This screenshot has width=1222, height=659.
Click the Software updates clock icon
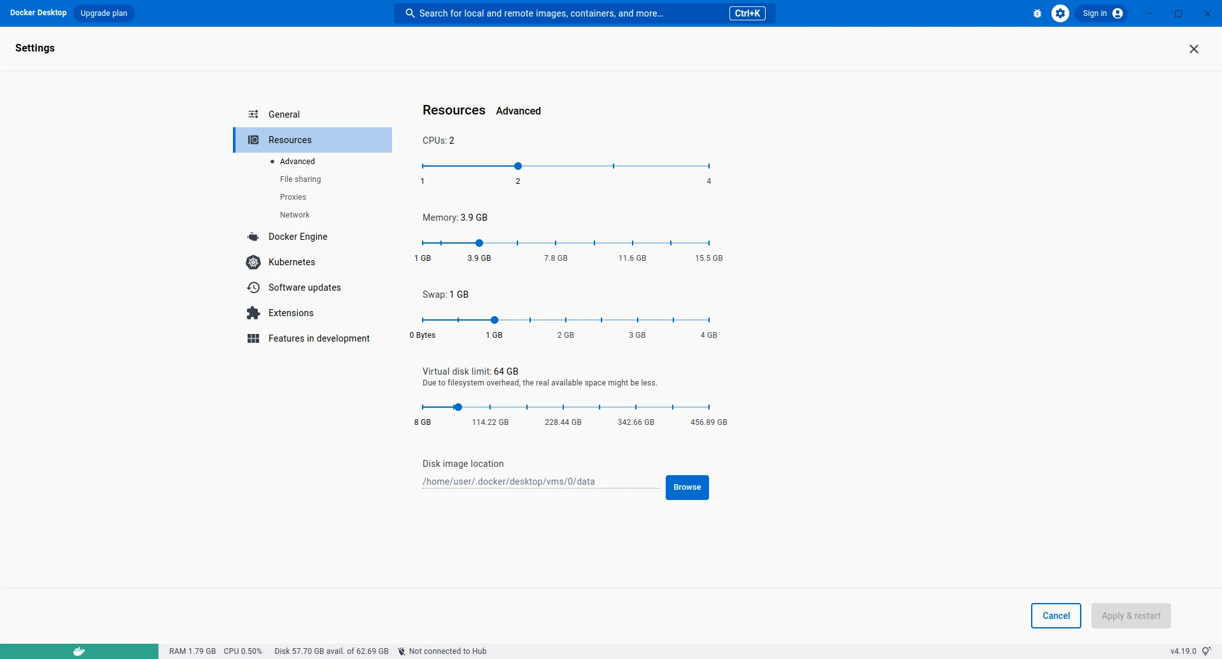(x=253, y=288)
